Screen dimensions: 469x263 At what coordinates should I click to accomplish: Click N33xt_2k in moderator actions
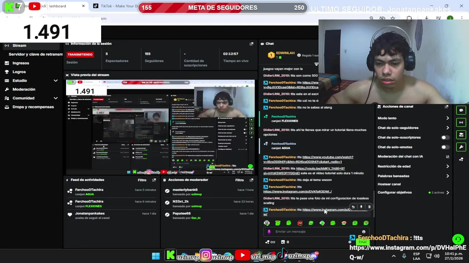tap(181, 202)
